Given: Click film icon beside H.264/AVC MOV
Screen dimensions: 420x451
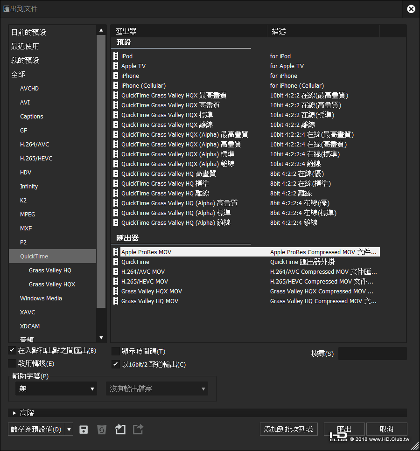Looking at the screenshot, I should tap(116, 271).
